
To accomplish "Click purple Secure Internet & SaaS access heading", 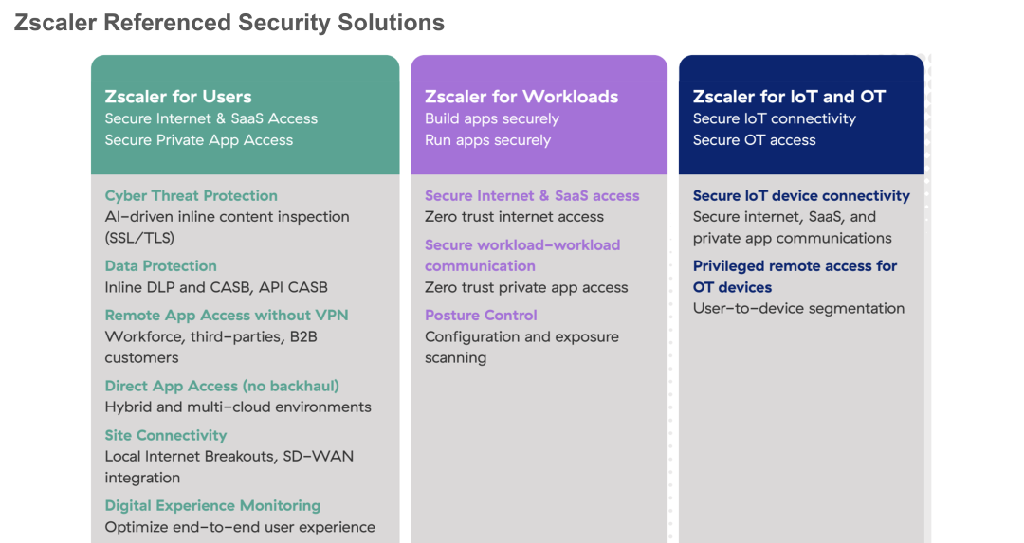I will coord(532,196).
